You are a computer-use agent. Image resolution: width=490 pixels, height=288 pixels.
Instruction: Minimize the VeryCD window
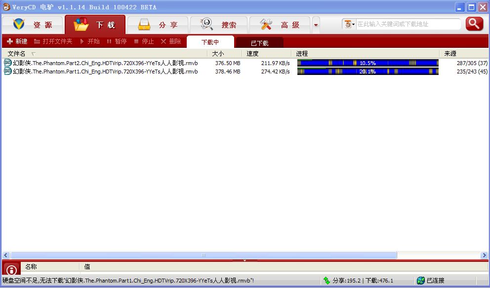(x=459, y=7)
